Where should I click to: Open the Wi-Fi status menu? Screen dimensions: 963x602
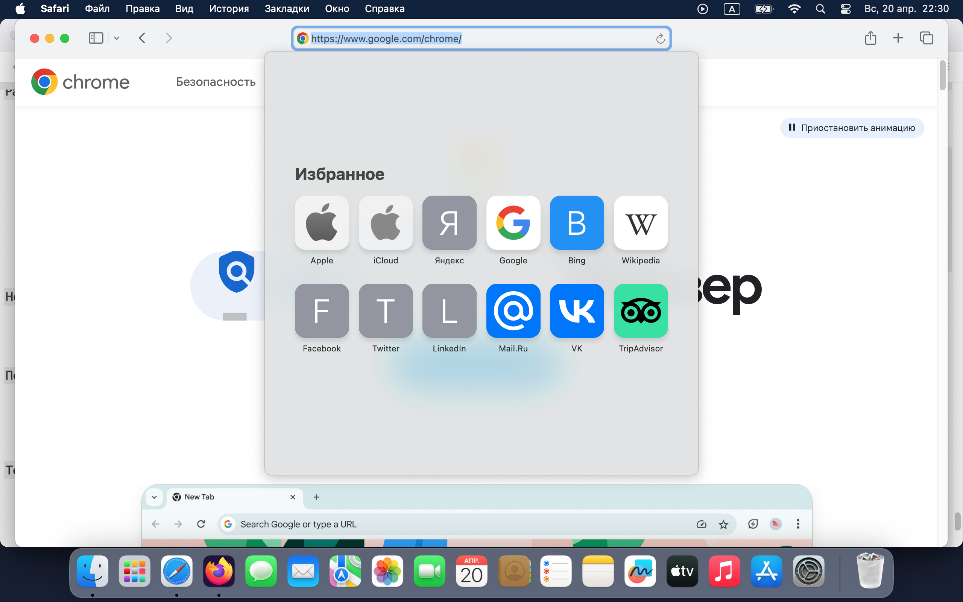794,9
